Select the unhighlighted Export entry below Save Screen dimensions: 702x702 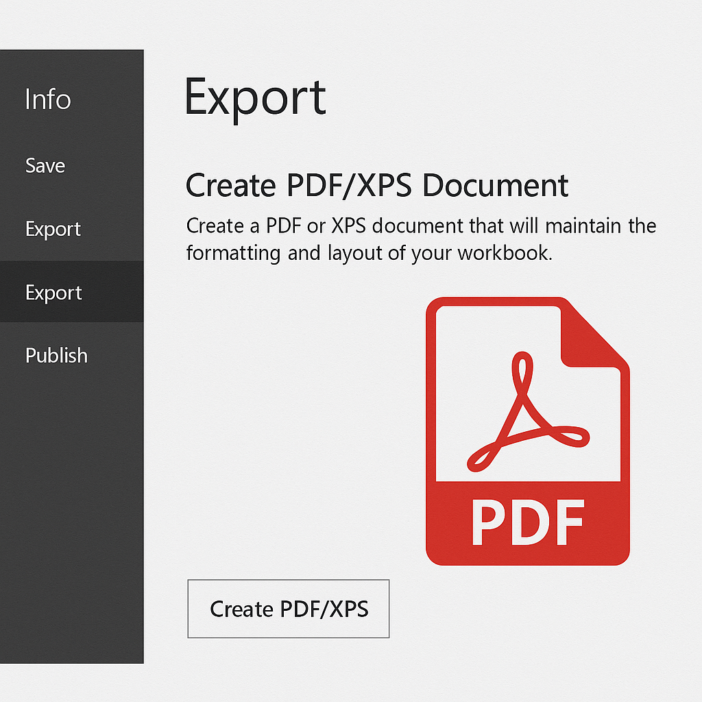pos(53,229)
